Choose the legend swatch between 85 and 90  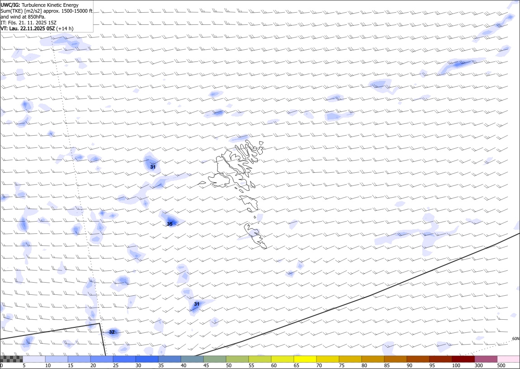tap(395, 359)
